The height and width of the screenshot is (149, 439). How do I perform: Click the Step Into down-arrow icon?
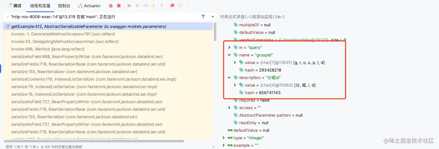(154, 6)
